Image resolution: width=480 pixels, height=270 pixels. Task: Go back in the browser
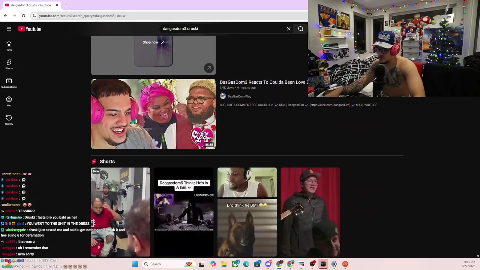point(5,16)
